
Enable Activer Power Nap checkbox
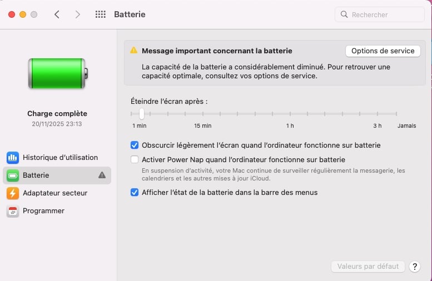[134, 160]
